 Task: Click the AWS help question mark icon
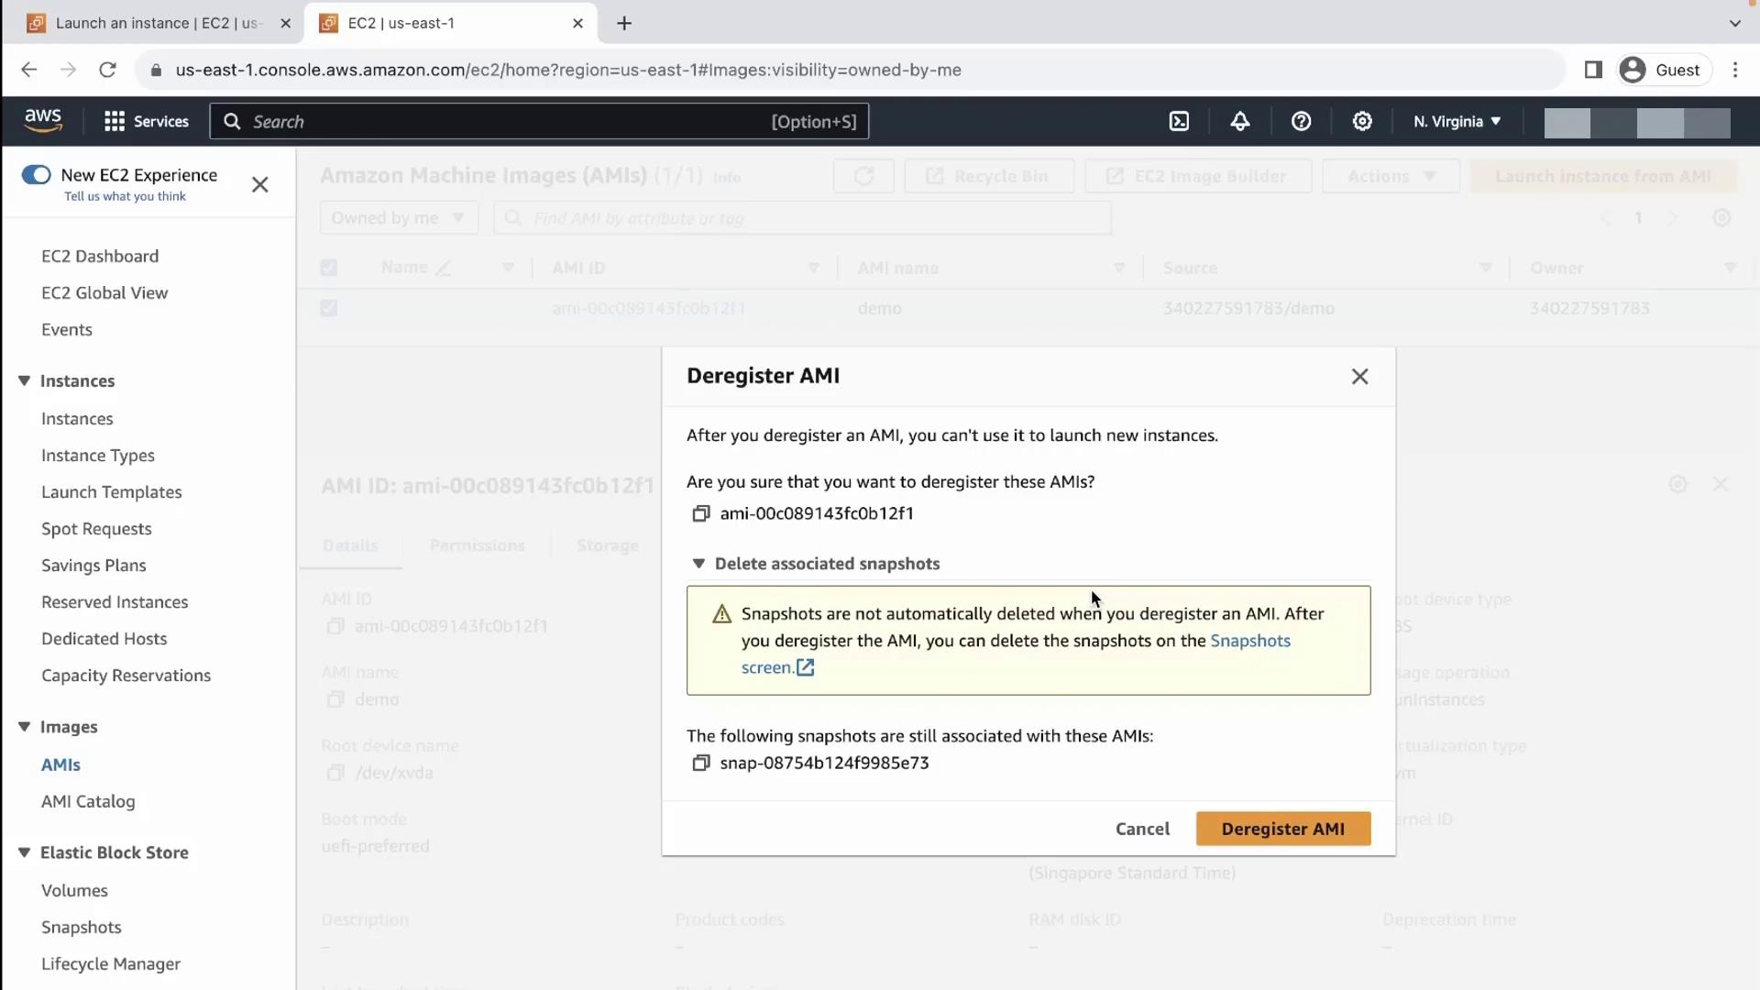[1301, 121]
